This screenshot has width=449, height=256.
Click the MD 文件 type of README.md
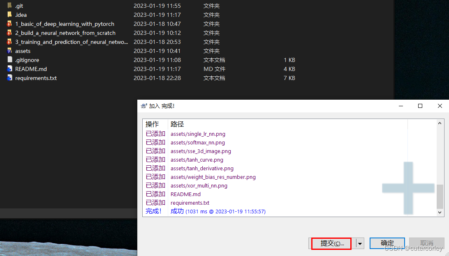click(x=215, y=69)
